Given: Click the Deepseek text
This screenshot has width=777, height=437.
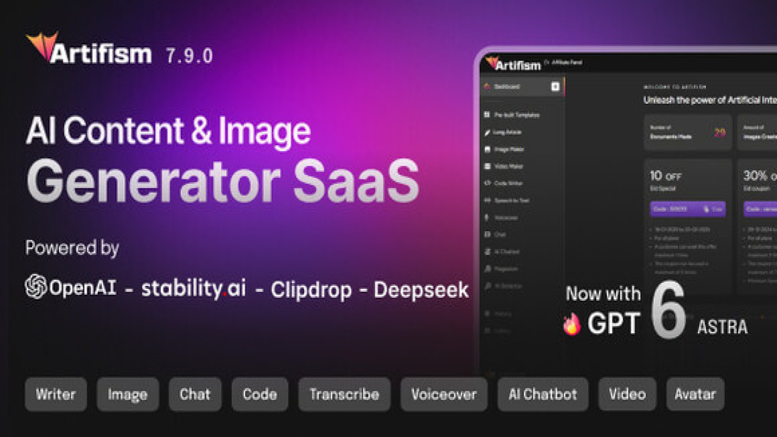Looking at the screenshot, I should point(421,290).
